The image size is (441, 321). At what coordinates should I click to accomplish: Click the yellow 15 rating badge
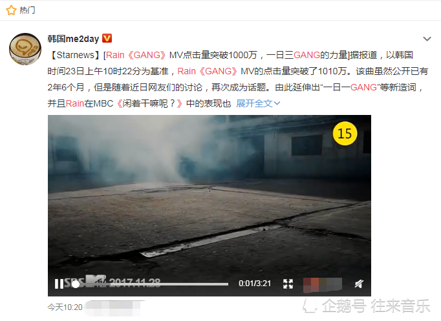pyautogui.click(x=345, y=134)
